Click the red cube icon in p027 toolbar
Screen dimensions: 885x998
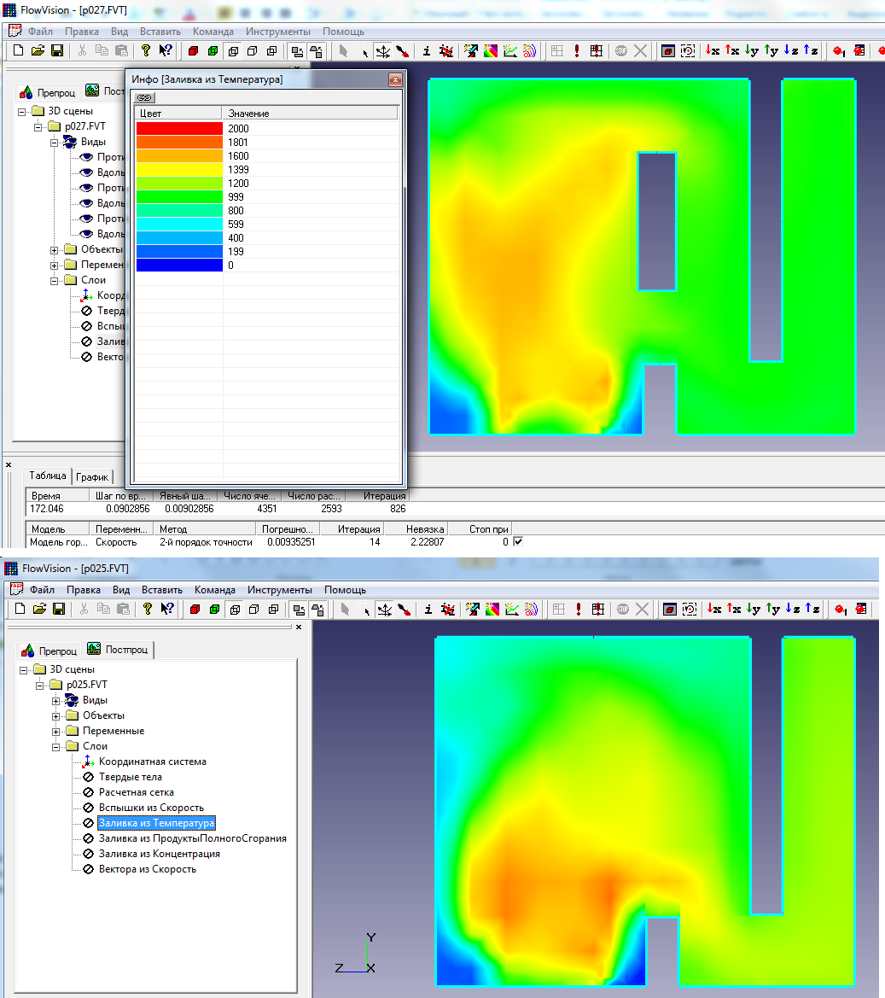pyautogui.click(x=193, y=51)
